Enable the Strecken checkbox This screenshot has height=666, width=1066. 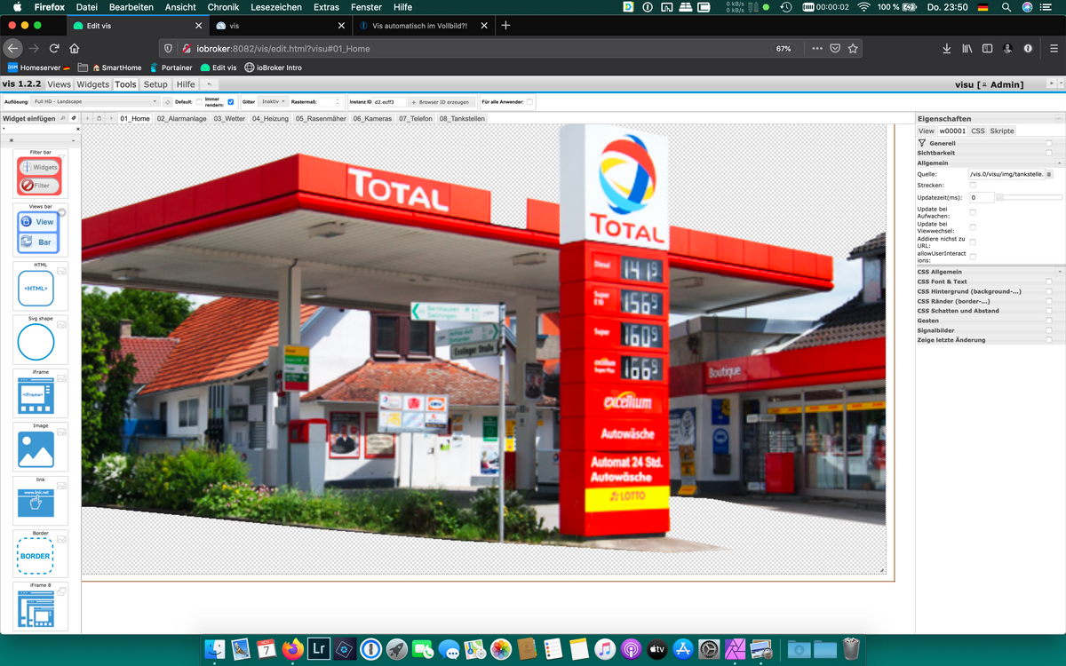pyautogui.click(x=973, y=185)
